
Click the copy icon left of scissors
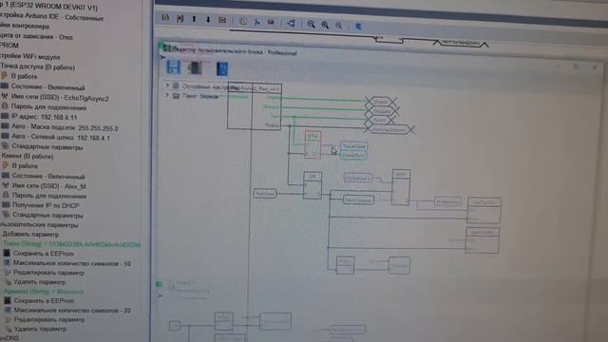pyautogui.click(x=243, y=21)
